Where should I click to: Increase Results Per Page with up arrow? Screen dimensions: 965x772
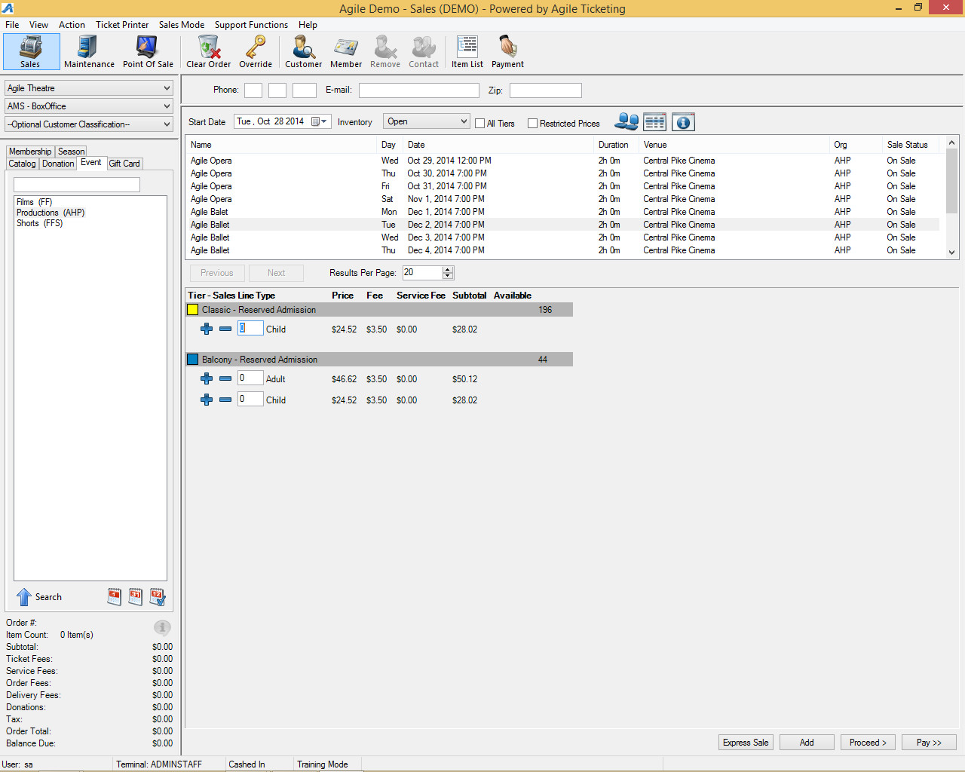(448, 269)
